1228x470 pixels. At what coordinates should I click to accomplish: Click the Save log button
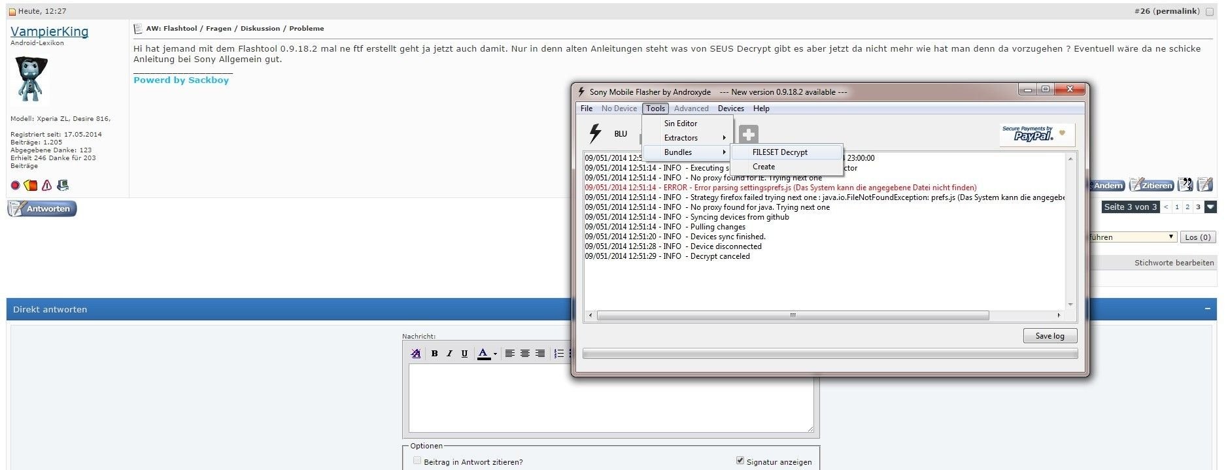coord(1050,336)
